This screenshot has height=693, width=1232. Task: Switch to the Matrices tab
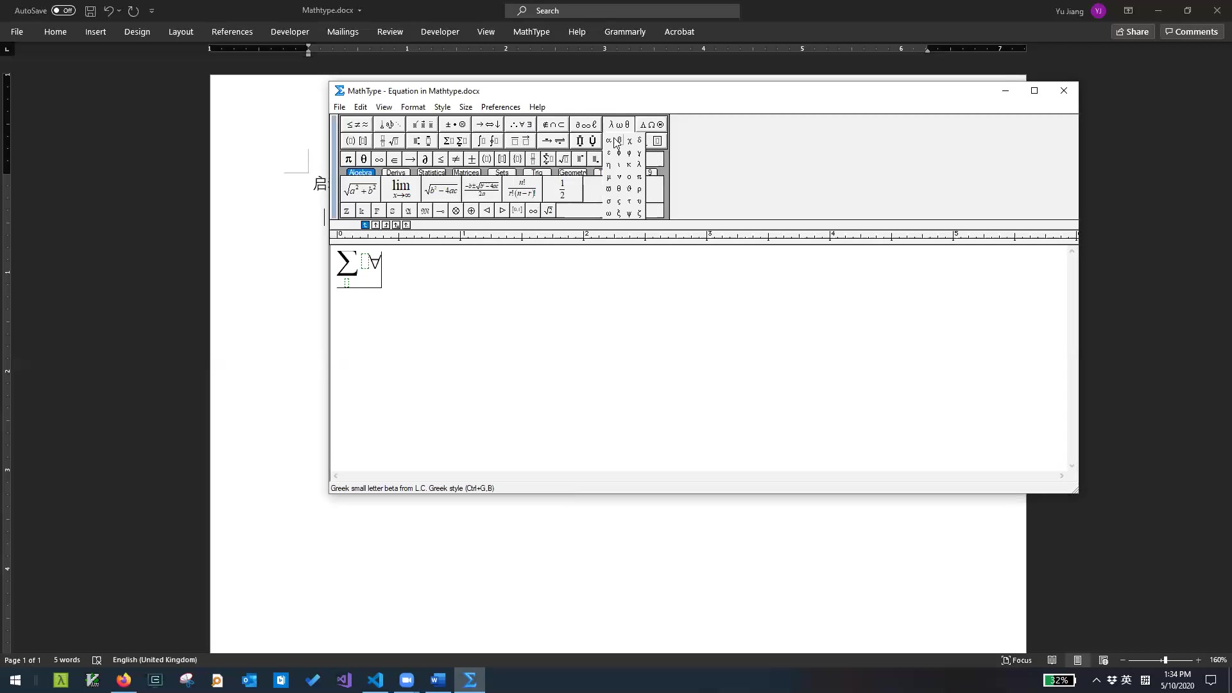[x=466, y=173]
